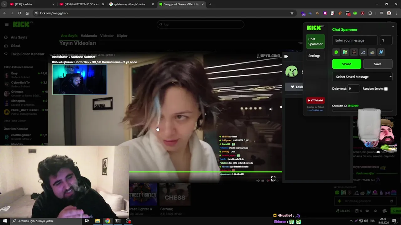Open the Satranç chess category thumbnail

175,195
